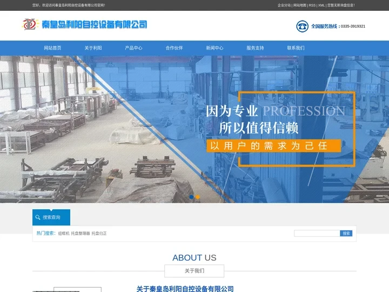Open 联系我们 page
389x292 pixels.
click(x=296, y=48)
